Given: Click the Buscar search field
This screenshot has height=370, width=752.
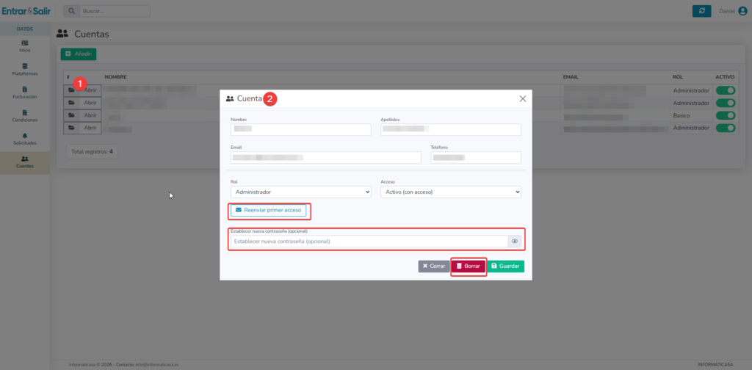Looking at the screenshot, I should coord(115,11).
